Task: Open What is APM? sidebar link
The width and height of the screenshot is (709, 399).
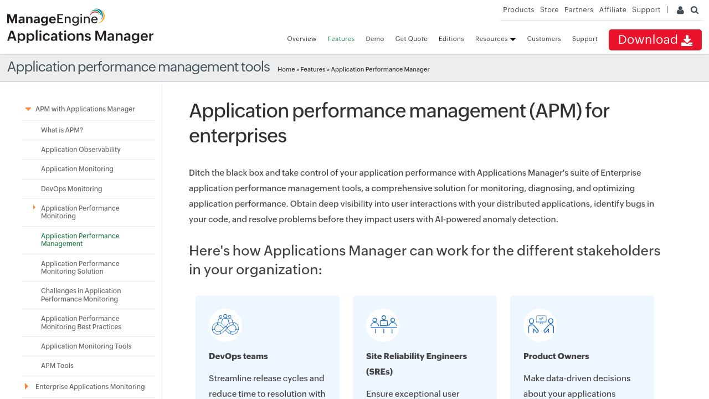Action: point(62,130)
